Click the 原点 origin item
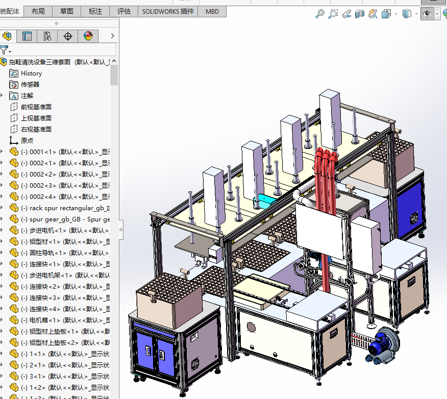Viewport: 447px width, 399px height. click(x=27, y=140)
